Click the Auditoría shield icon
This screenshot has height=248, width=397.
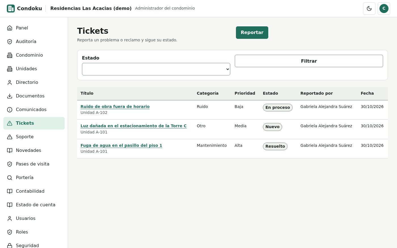[x=10, y=42]
